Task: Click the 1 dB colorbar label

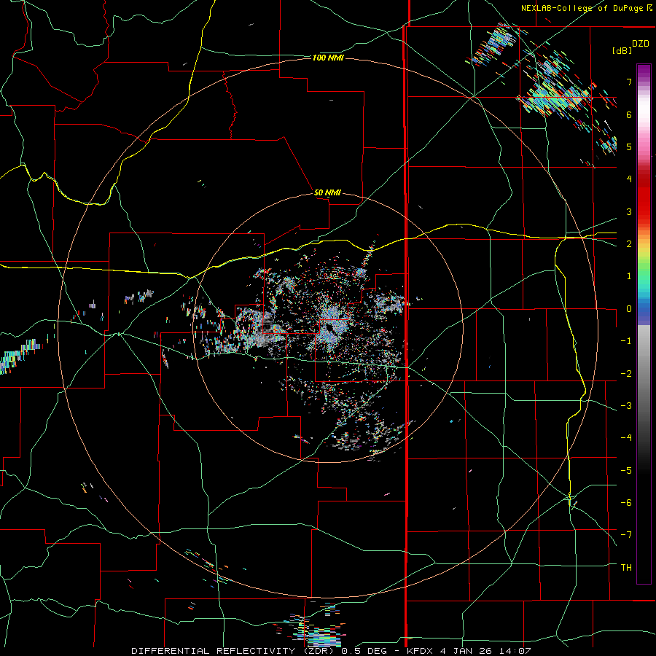Action: coord(629,276)
